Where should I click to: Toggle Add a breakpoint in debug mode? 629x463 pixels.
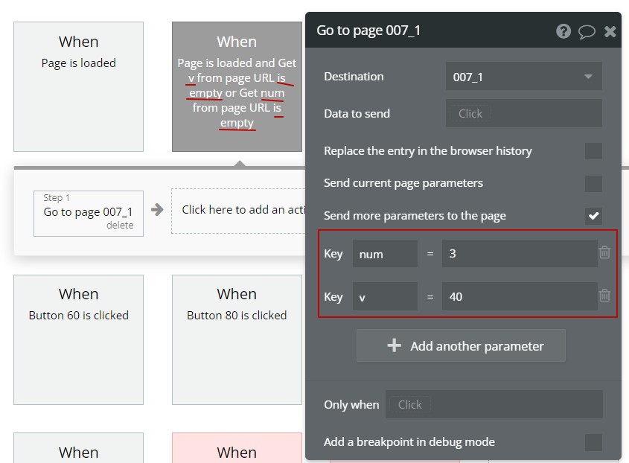(593, 442)
